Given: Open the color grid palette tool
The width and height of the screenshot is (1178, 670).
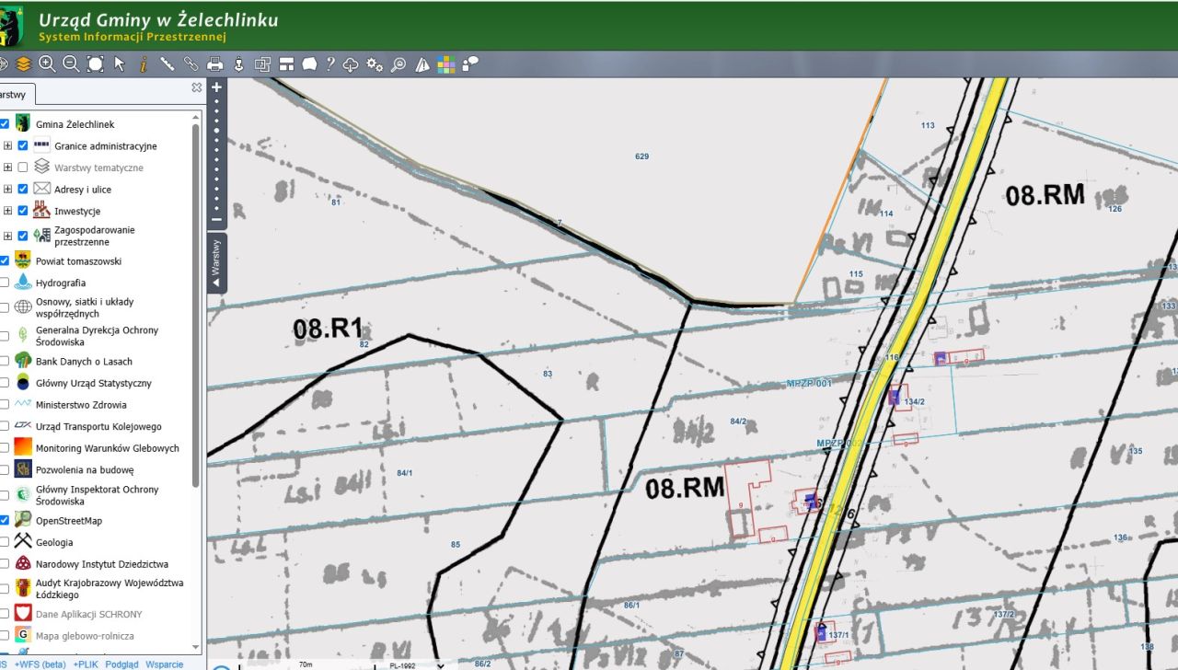Looking at the screenshot, I should (x=446, y=64).
